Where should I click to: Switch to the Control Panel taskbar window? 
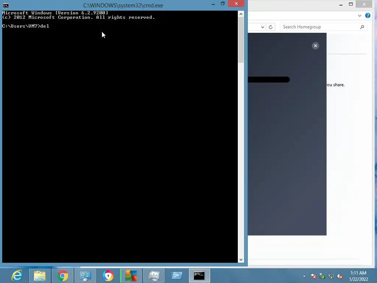(x=85, y=276)
